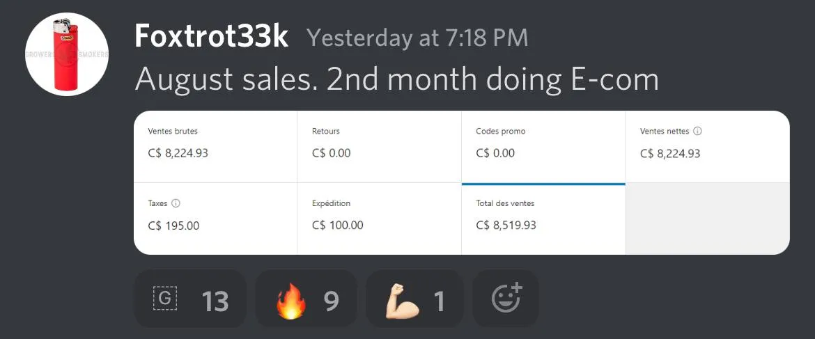815x339 pixels.
Task: Click the dashed G emoji reaction icon
Action: 165,299
